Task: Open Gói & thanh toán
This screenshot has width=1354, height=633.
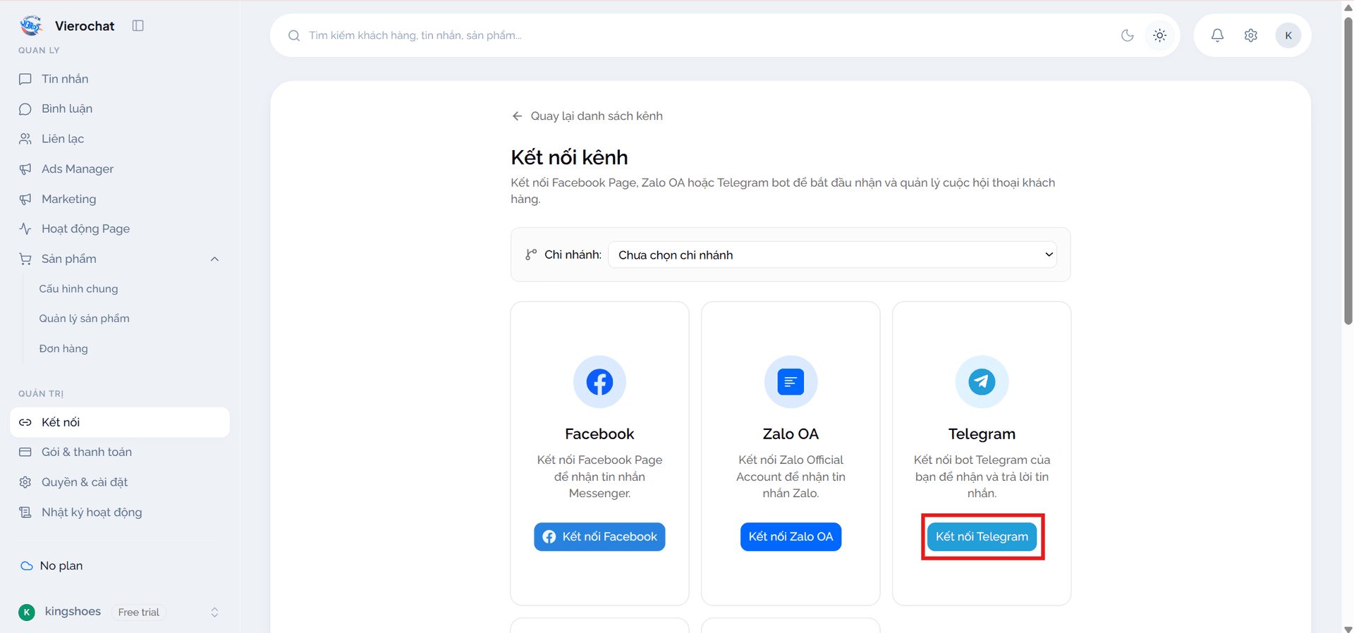Action: coord(120,452)
